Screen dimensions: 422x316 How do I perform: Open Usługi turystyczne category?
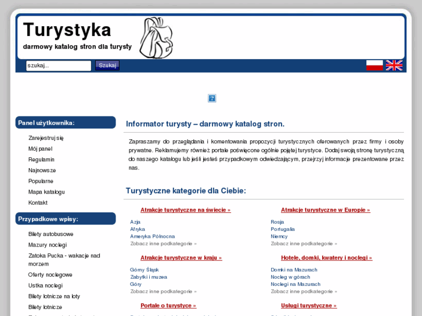pyautogui.click(x=309, y=306)
